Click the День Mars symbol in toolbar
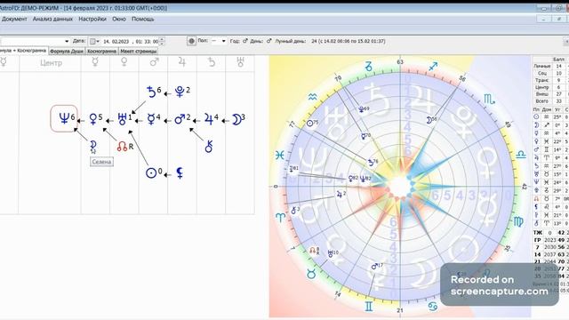This screenshot has height=320, width=569. pyautogui.click(x=268, y=41)
